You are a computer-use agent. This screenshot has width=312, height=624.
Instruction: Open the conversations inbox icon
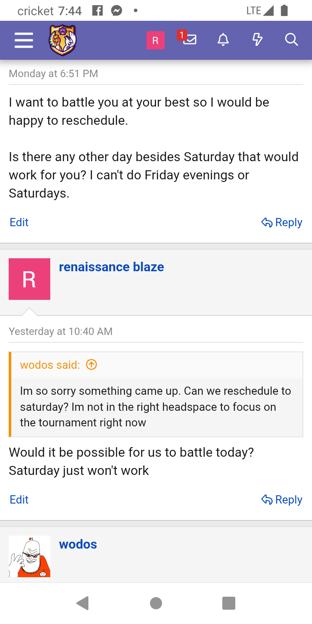coord(189,39)
